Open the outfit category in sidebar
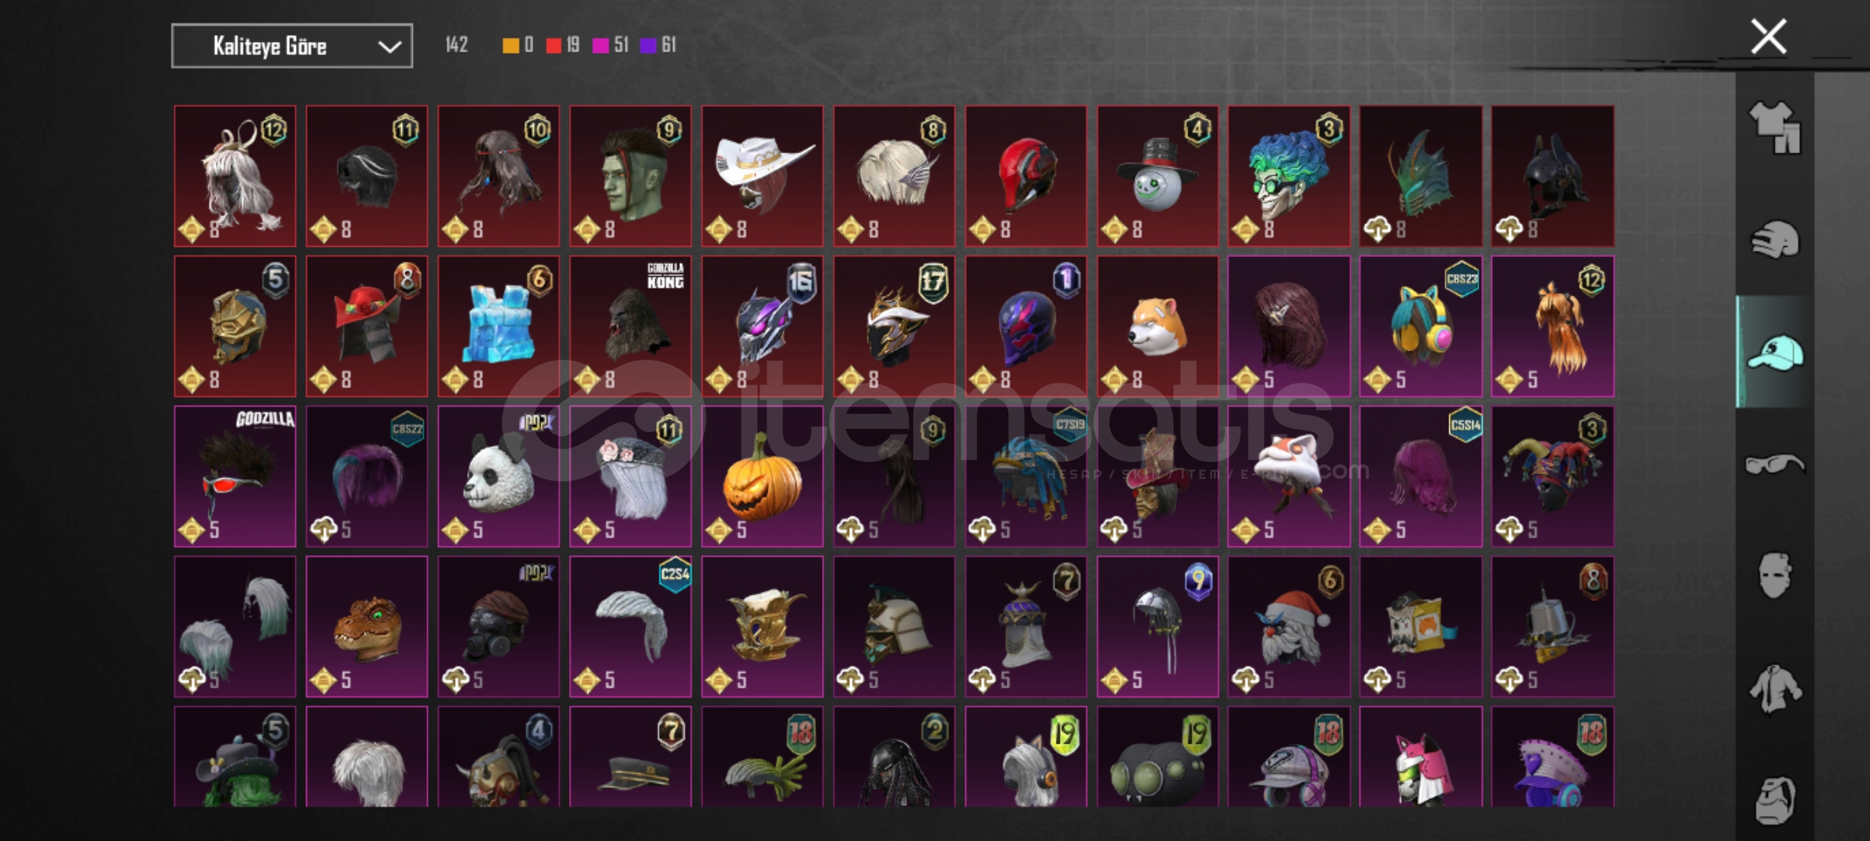Image resolution: width=1870 pixels, height=841 pixels. pyautogui.click(x=1775, y=126)
